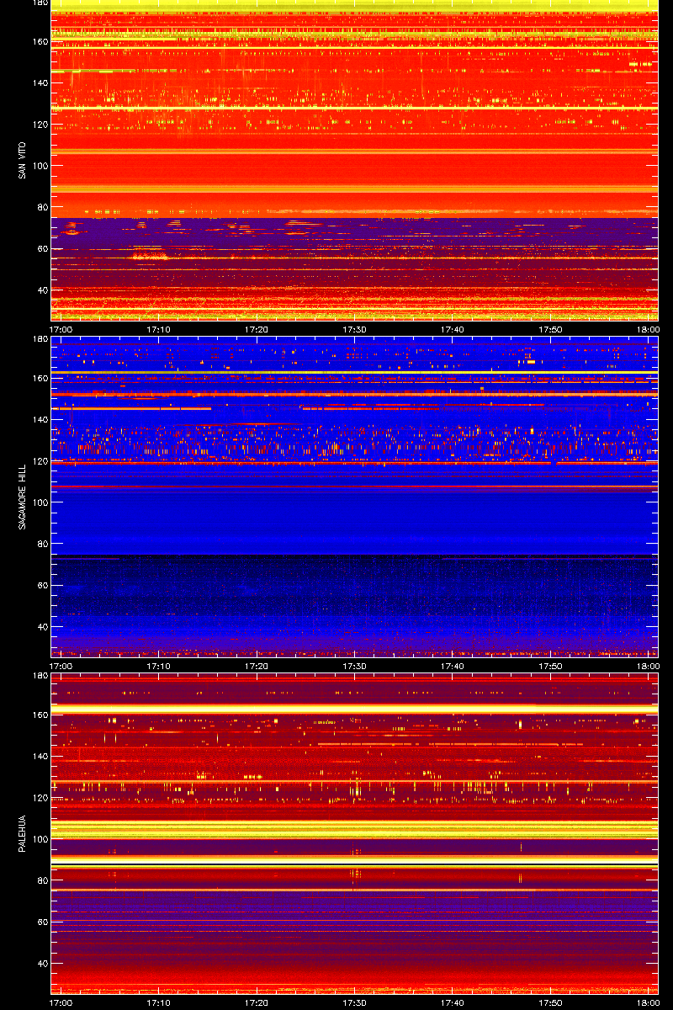Image resolution: width=673 pixels, height=1010 pixels.
Task: Click 17:20 label below Sagamore Hill plot
Action: click(x=257, y=667)
